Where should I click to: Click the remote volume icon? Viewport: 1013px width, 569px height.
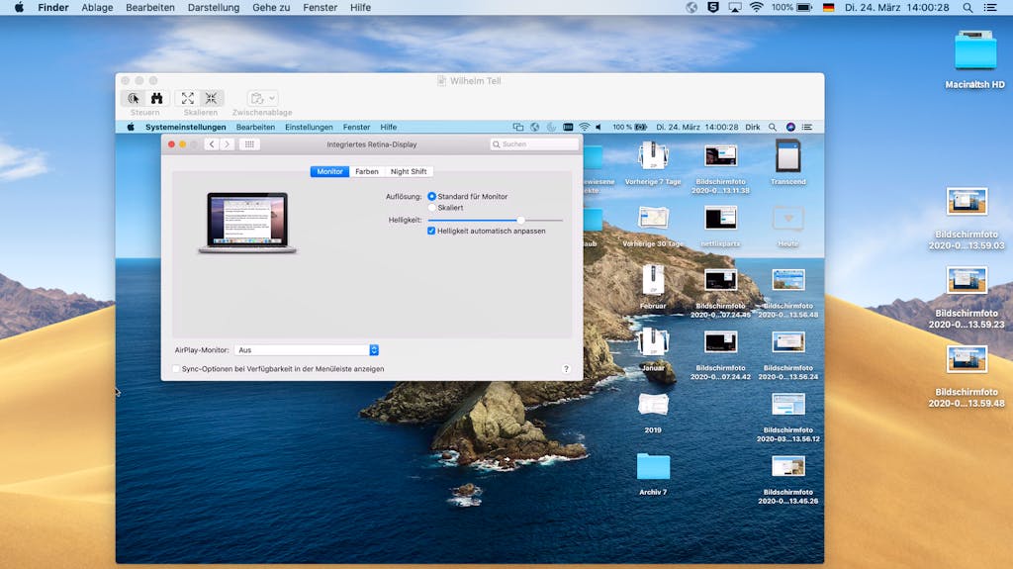tap(599, 128)
